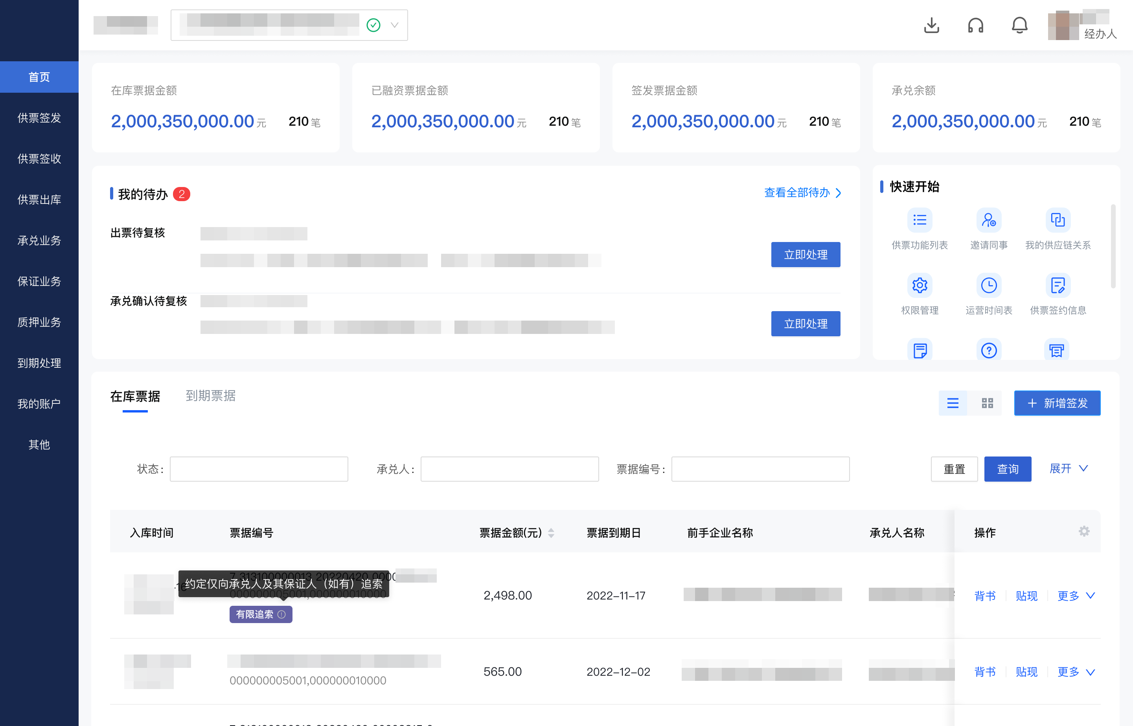Screen dimensions: 1133x726
Task: Click the user avatar picture
Action: [x=1063, y=25]
